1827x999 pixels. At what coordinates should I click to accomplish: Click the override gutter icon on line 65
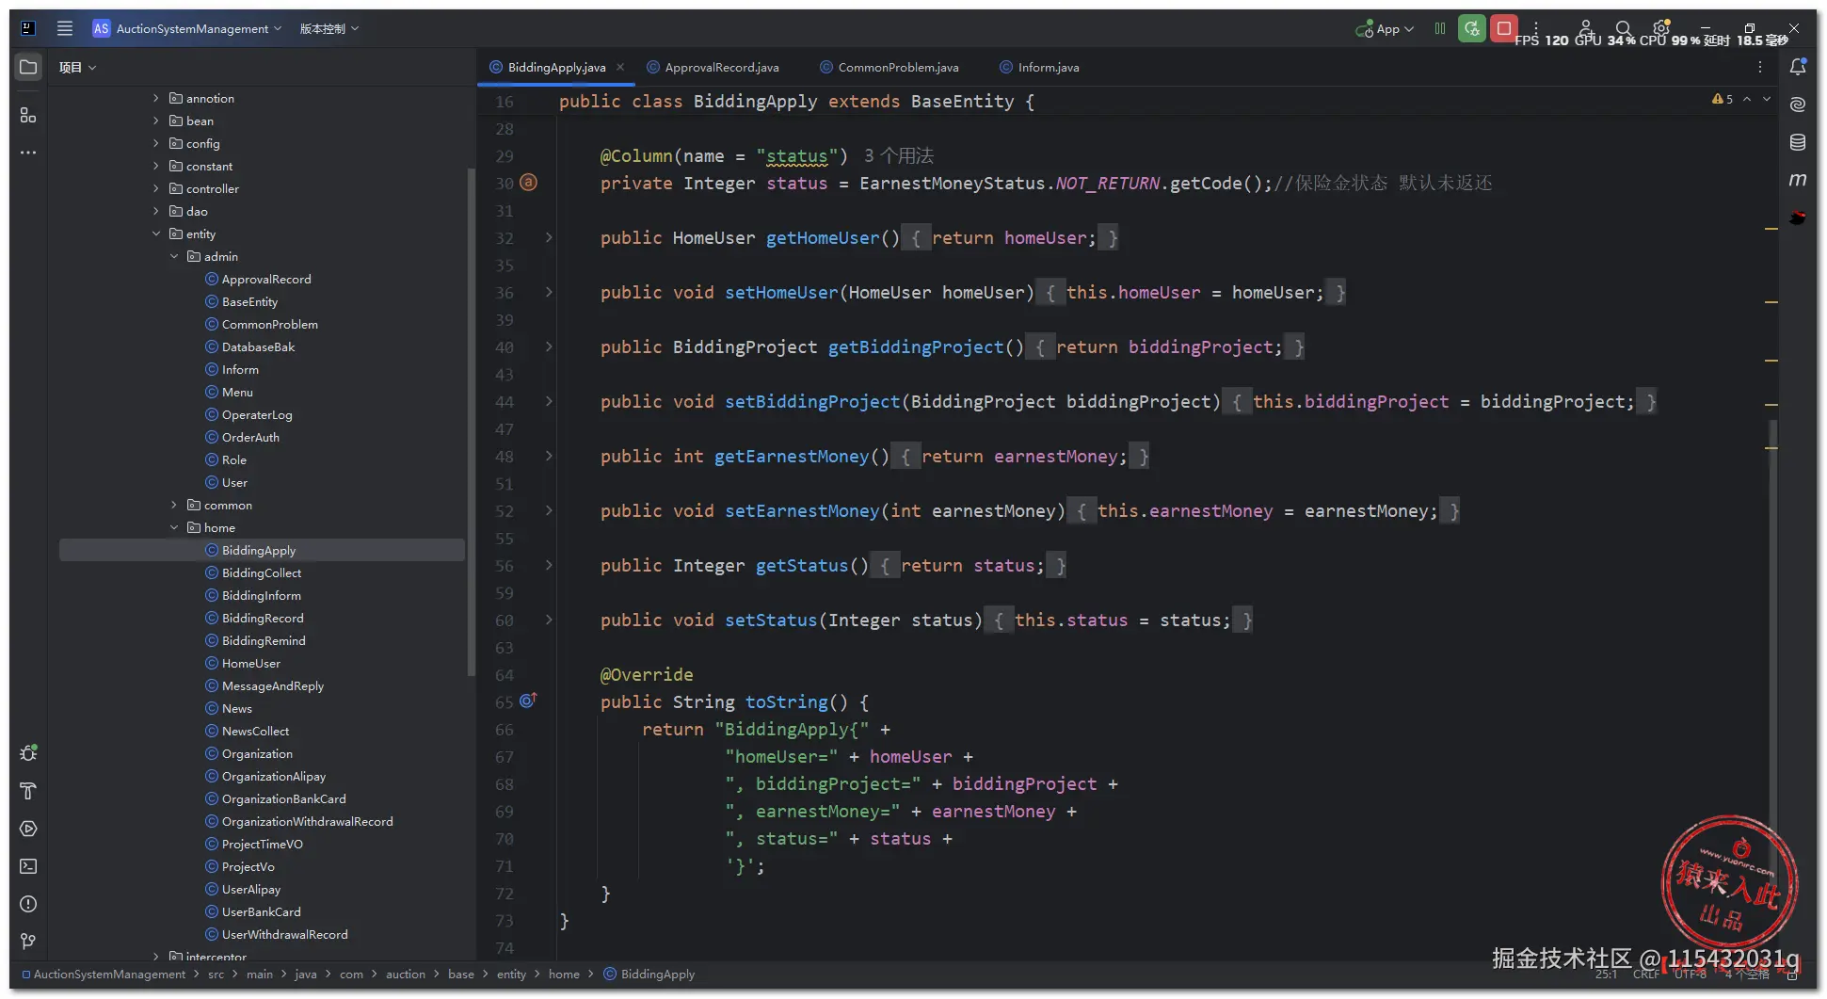(528, 701)
